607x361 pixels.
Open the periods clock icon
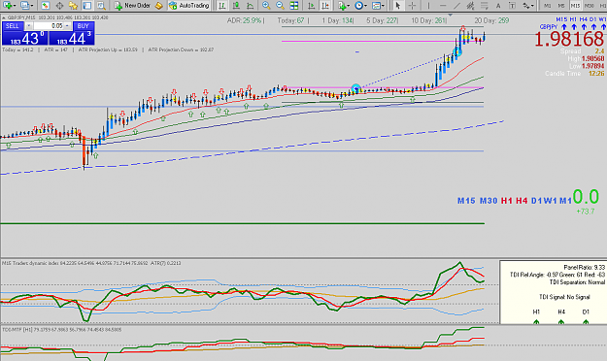point(358,6)
